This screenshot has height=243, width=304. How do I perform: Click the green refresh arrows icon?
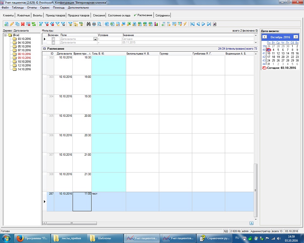[x=34, y=24]
